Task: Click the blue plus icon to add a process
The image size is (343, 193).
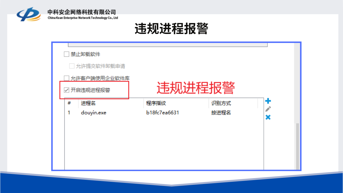Action: pos(268,101)
